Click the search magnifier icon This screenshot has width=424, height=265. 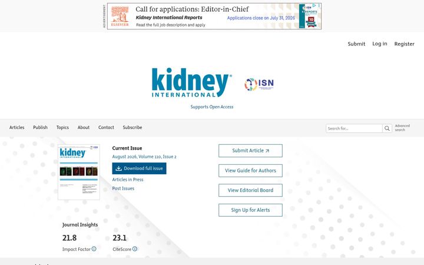pyautogui.click(x=387, y=128)
